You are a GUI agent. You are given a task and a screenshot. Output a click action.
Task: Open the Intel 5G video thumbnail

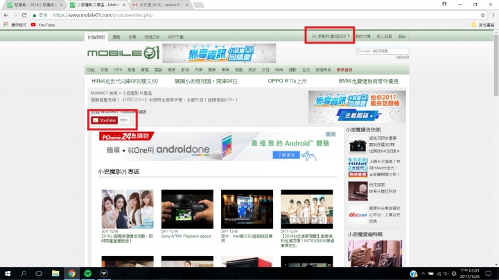point(247,209)
